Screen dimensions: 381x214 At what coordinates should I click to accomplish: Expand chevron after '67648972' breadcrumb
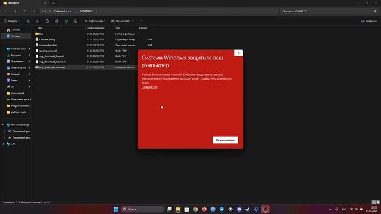[96, 11]
